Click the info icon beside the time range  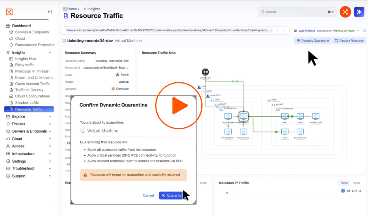click(x=364, y=30)
